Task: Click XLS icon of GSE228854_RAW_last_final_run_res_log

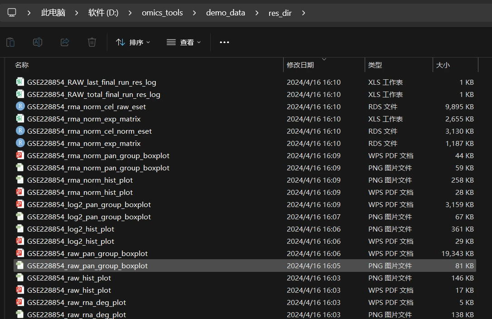Action: pos(20,82)
